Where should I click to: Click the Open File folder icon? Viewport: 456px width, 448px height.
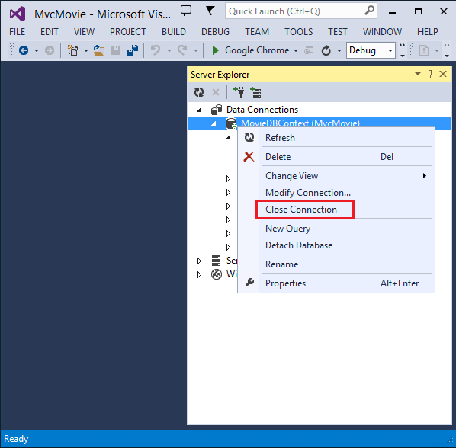pyautogui.click(x=99, y=50)
